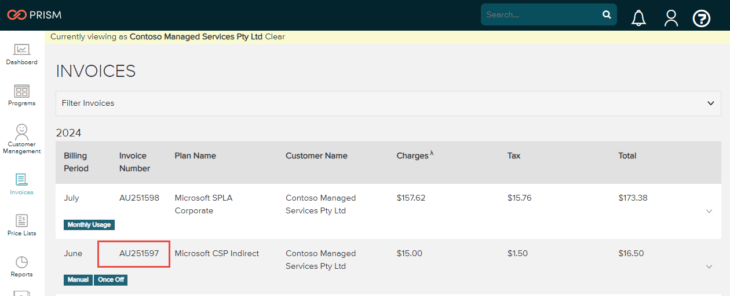Viewport: 730px width, 296px height.
Task: Click the Once Off tag
Action: tap(111, 280)
